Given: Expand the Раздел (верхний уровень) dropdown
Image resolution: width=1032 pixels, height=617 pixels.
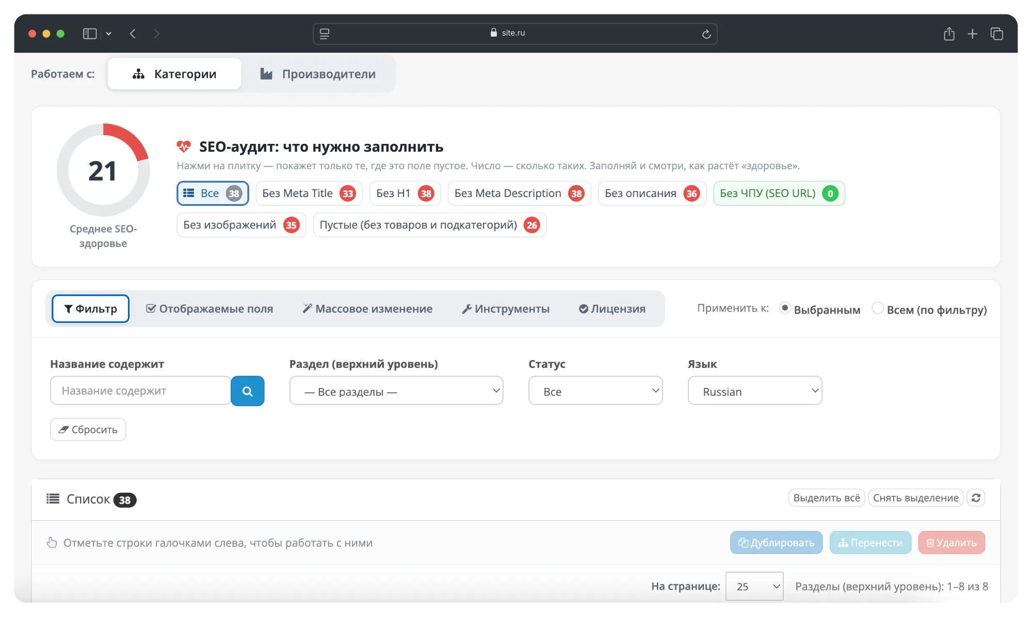Looking at the screenshot, I should click(x=396, y=391).
